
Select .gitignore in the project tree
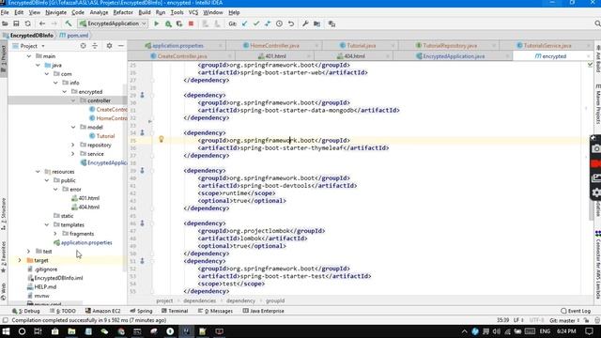[x=46, y=269]
